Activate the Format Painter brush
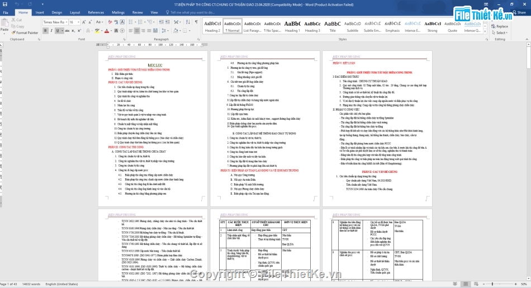 pyautogui.click(x=13, y=32)
